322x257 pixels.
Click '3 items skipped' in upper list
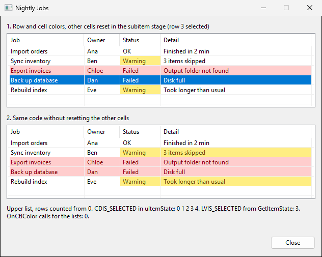pos(236,61)
